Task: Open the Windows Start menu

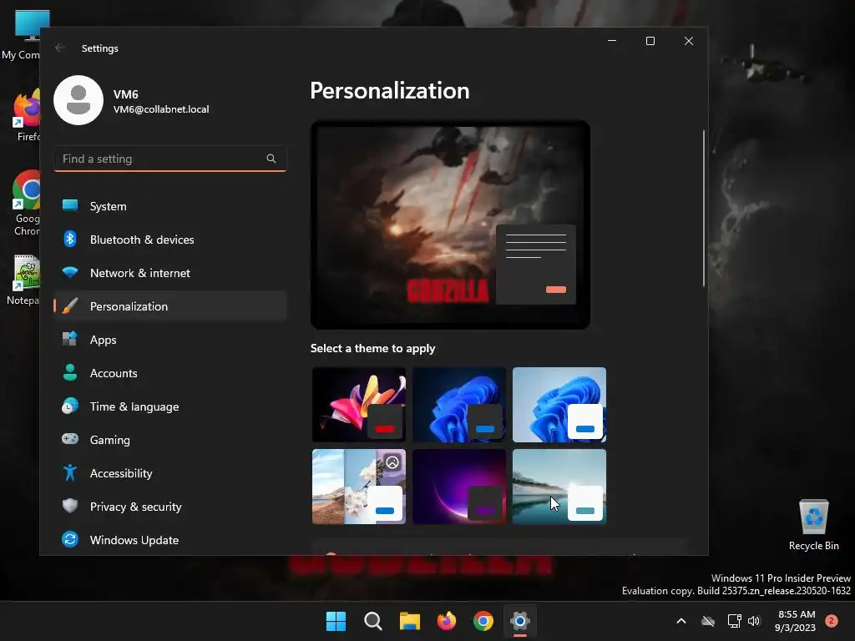Action: click(336, 621)
